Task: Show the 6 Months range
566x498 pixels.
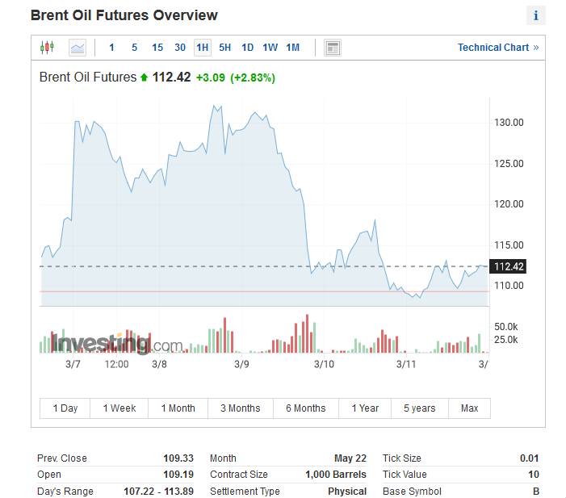Action: click(x=306, y=408)
